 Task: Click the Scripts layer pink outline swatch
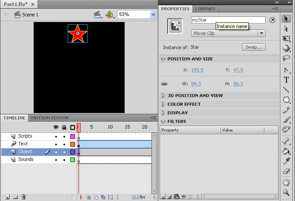(72, 136)
